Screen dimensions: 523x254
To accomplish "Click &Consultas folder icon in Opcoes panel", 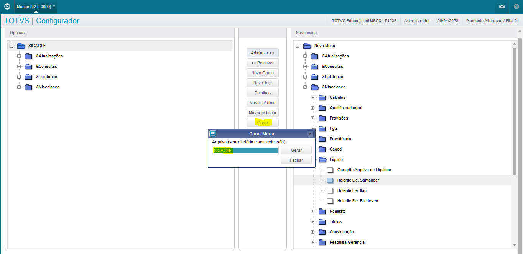I will click(x=29, y=66).
